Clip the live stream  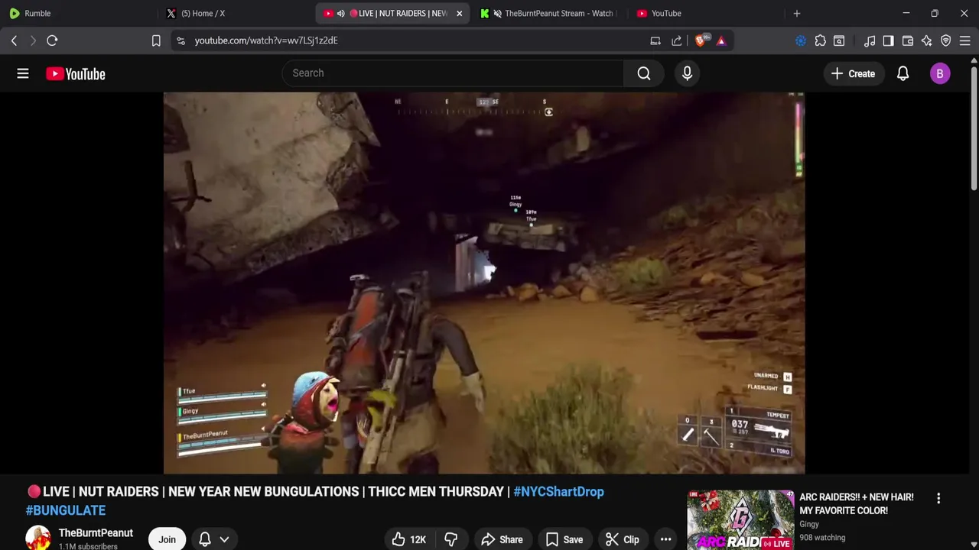(623, 539)
